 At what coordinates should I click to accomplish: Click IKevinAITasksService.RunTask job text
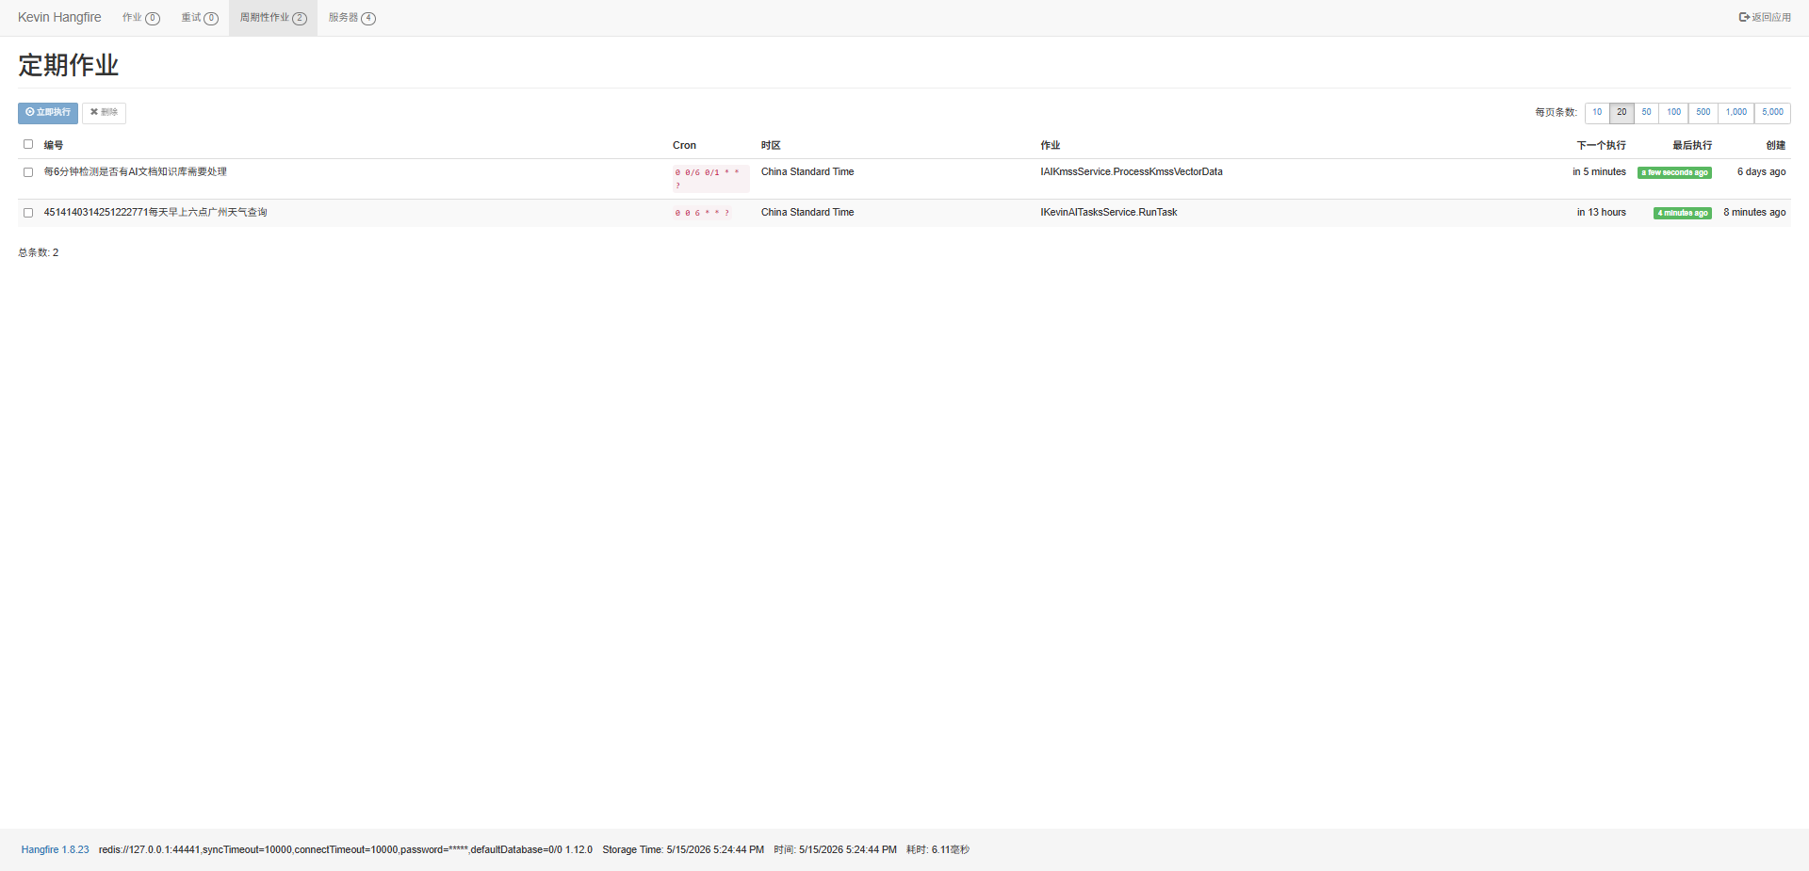tap(1109, 213)
